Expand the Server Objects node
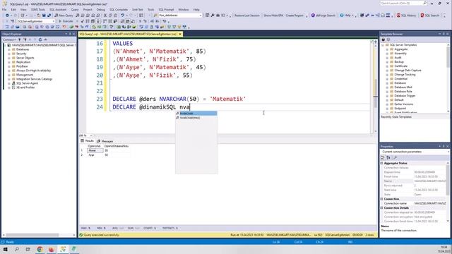This screenshot has height=254, width=452. pos(9,58)
